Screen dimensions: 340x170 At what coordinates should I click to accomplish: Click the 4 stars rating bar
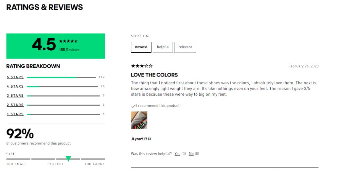coord(62,87)
